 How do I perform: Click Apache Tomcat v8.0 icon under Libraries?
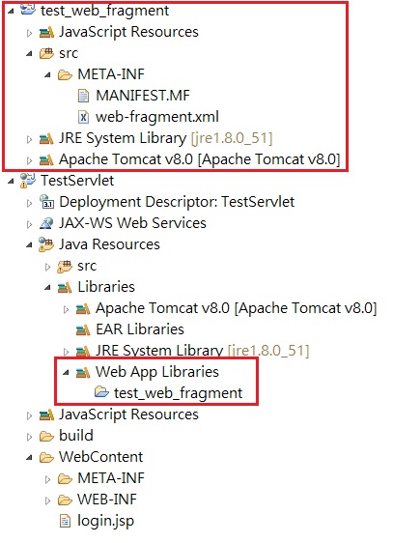83,309
